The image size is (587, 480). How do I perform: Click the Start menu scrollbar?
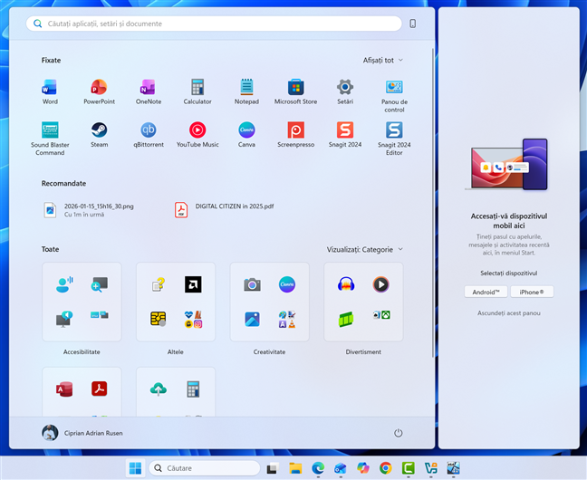(433, 202)
